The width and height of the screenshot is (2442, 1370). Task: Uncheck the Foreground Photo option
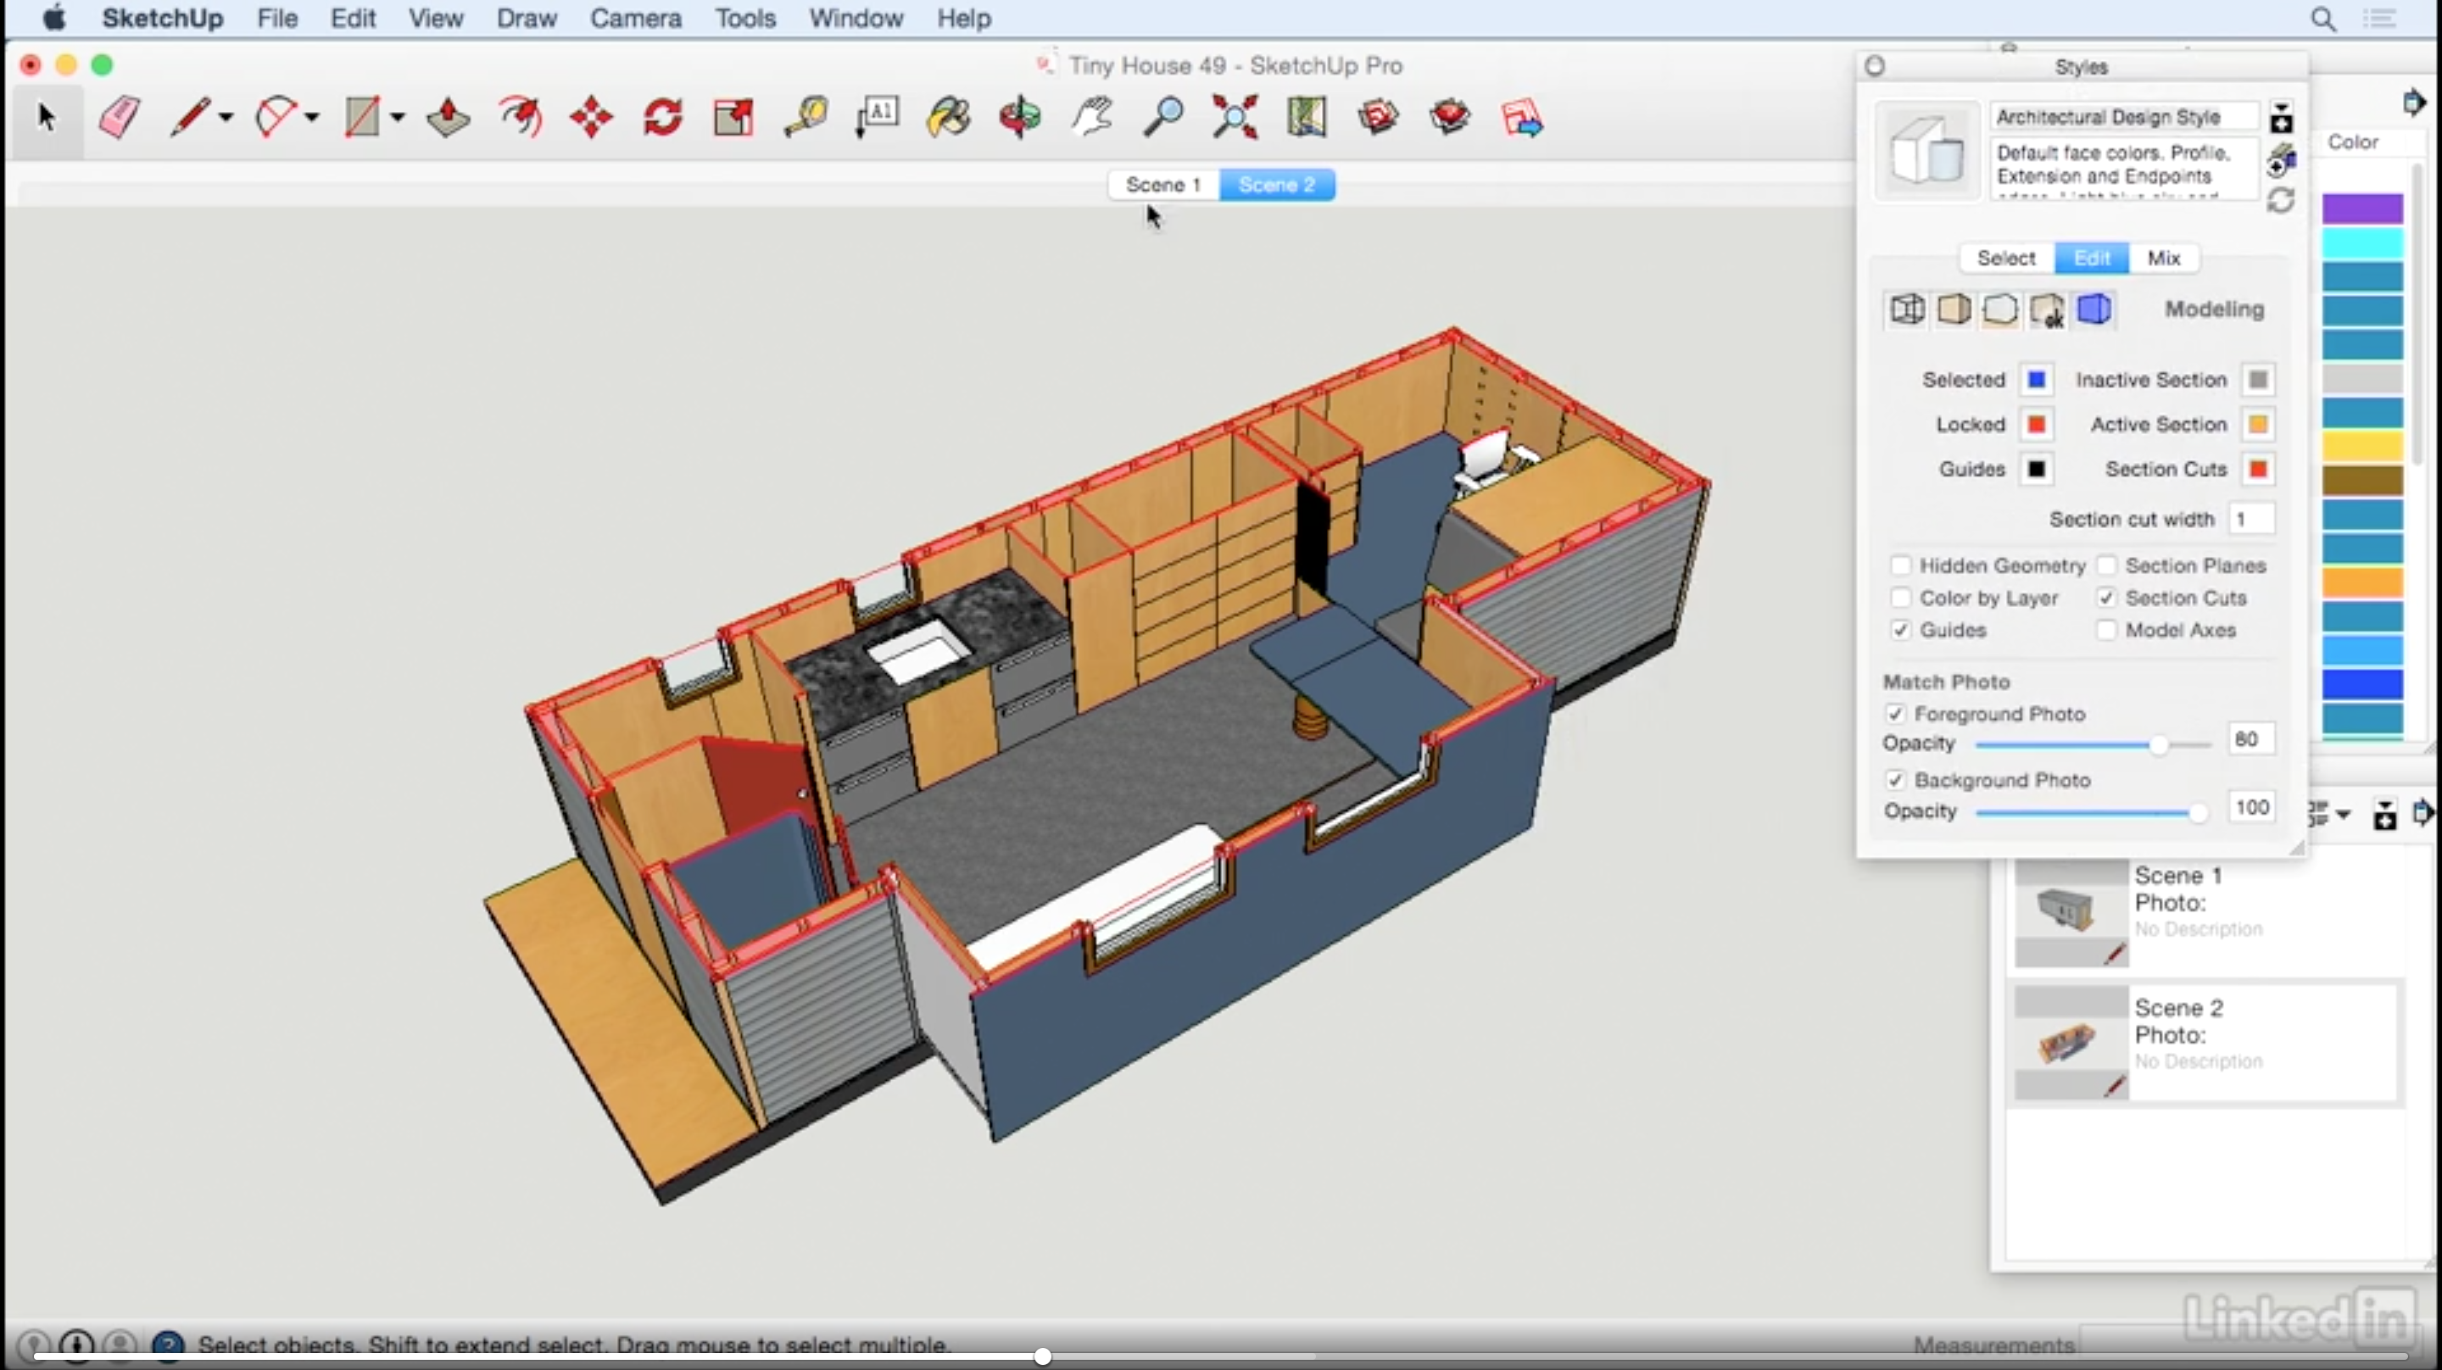(1895, 714)
